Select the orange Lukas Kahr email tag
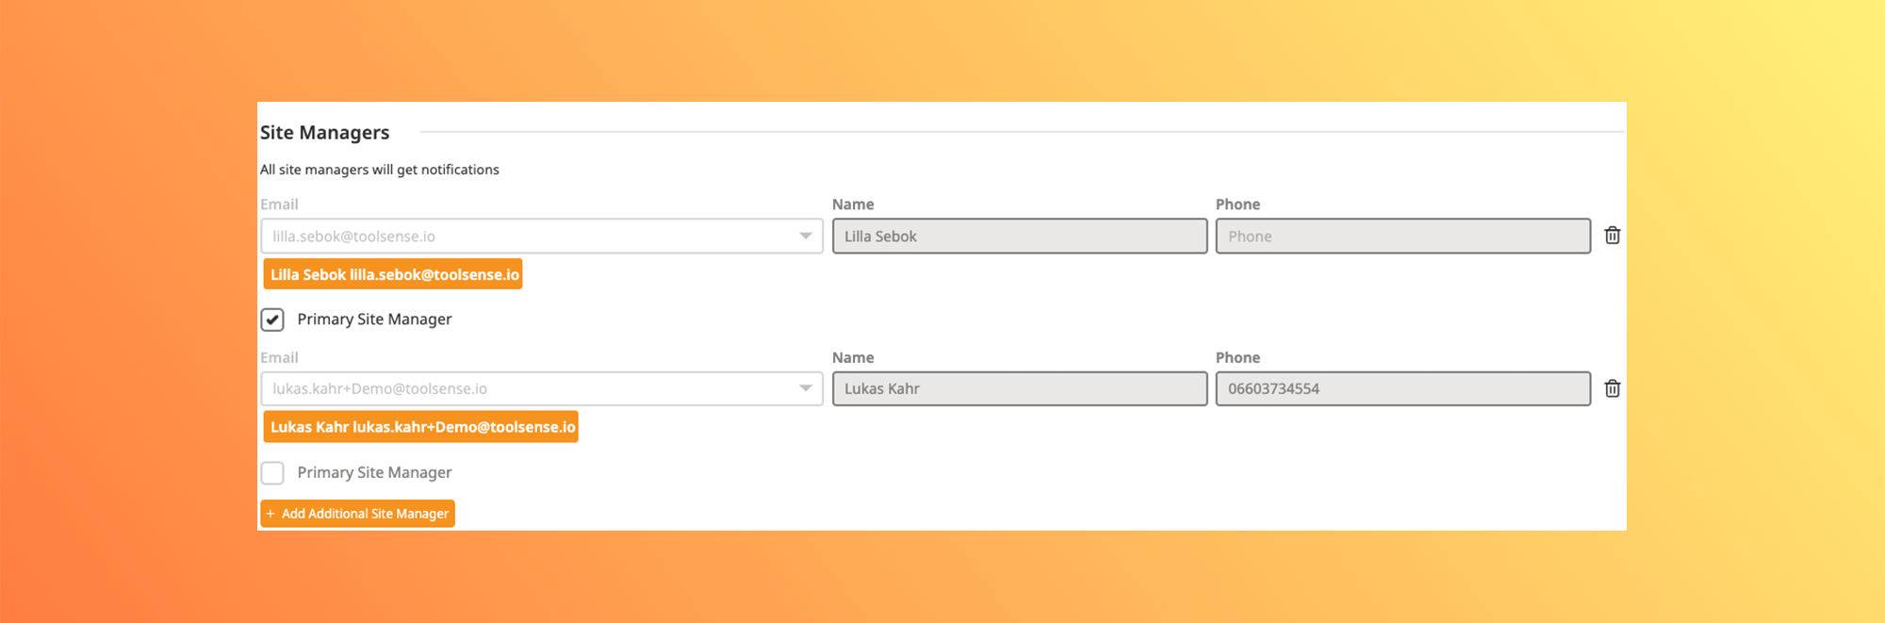 click(421, 427)
